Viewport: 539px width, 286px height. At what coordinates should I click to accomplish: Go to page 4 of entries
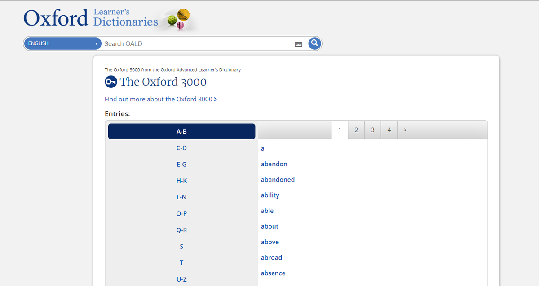pyautogui.click(x=389, y=130)
